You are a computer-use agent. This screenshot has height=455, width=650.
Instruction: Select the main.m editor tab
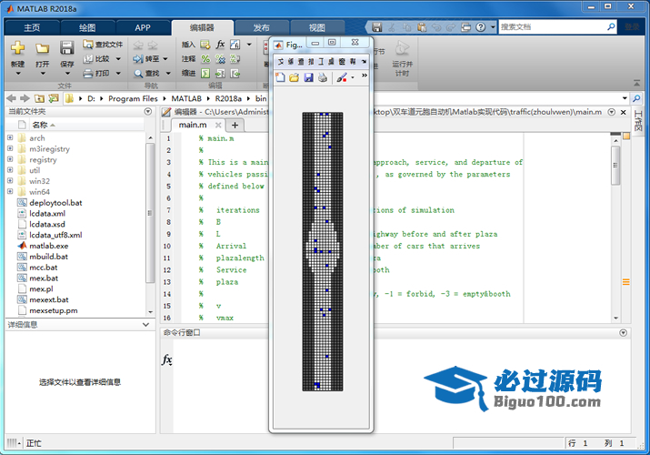coord(193,125)
